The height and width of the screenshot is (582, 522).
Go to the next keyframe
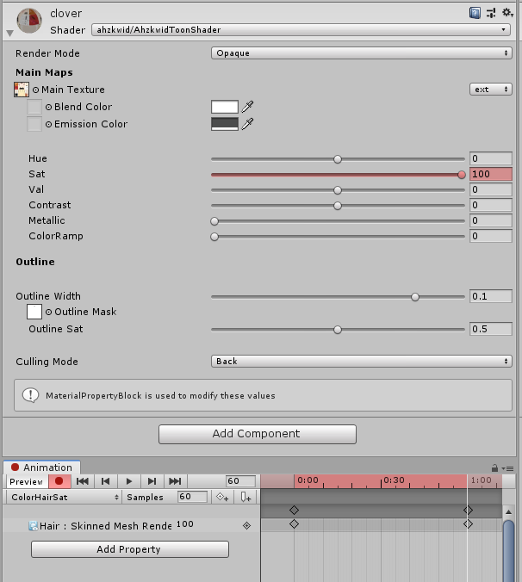(x=152, y=481)
